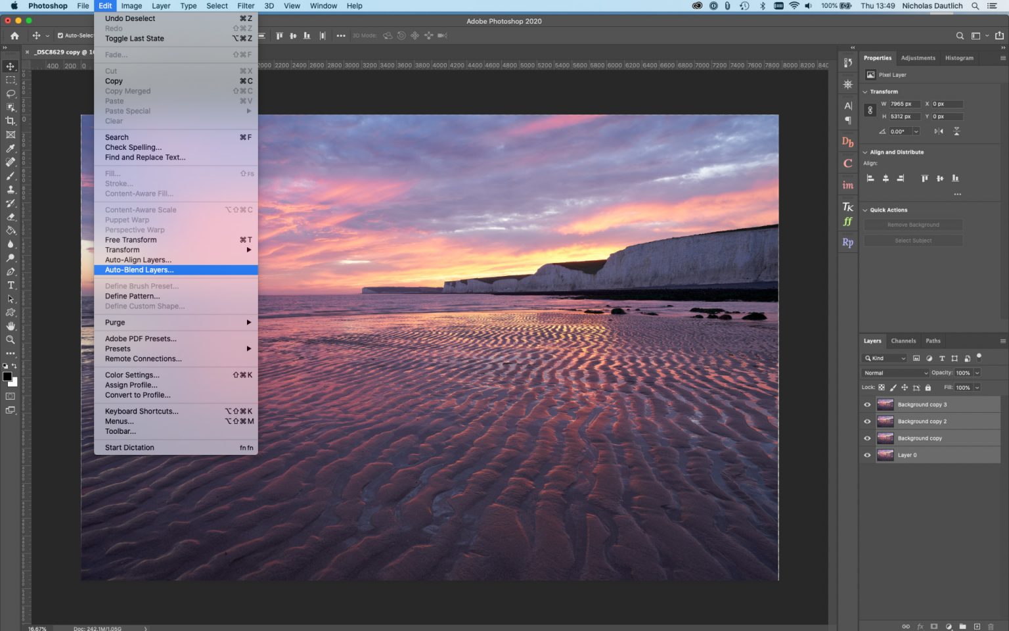Click the Create New Layer icon
Image resolution: width=1009 pixels, height=631 pixels.
pyautogui.click(x=977, y=626)
